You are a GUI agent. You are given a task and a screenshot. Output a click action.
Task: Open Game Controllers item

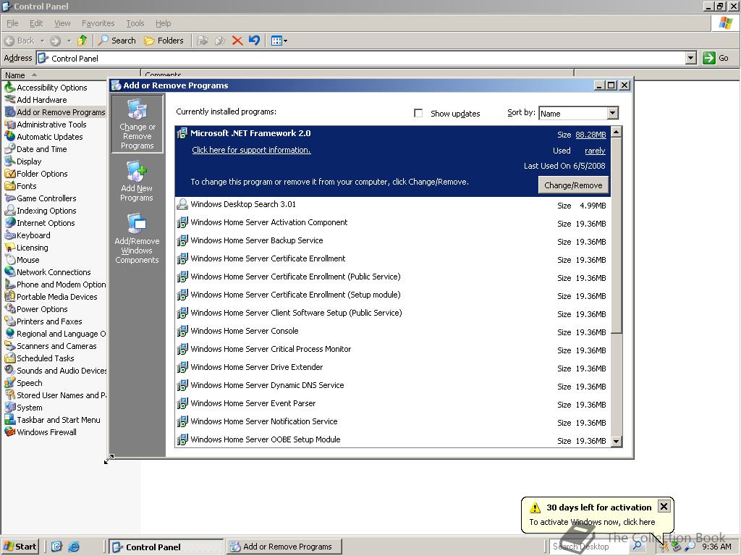coord(41,198)
